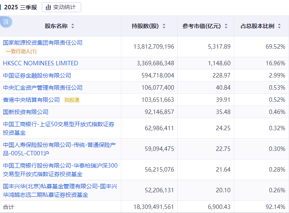The width and height of the screenshot is (289, 213).
Task: Open HKSCC NOMINEES LIMITED link
Action: pyautogui.click(x=41, y=63)
